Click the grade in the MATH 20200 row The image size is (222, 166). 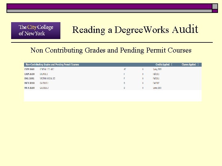124,88
